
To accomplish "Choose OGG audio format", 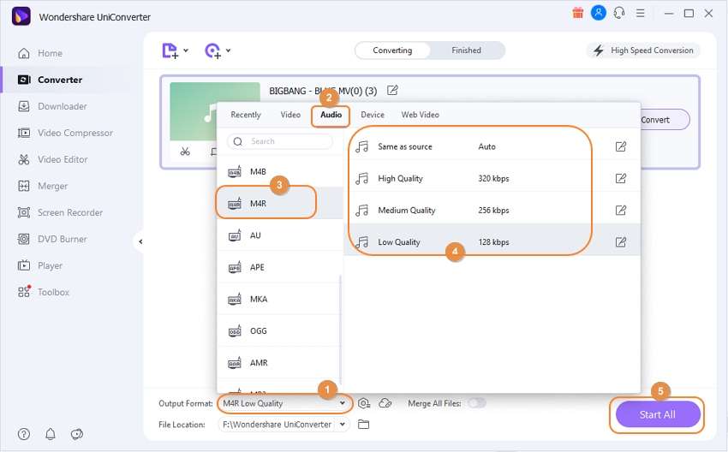I will (x=279, y=331).
